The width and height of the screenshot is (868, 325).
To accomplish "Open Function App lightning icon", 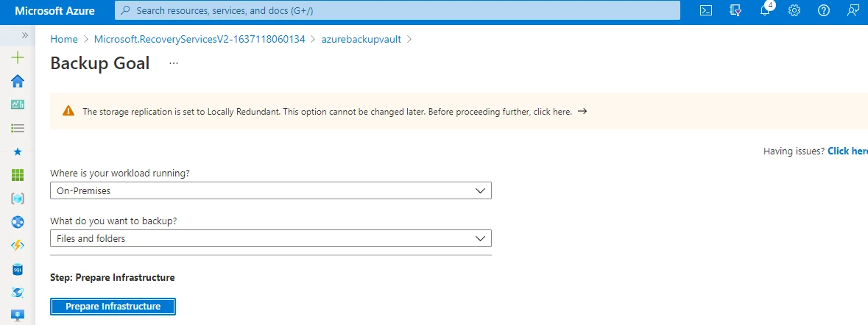I will click(x=18, y=246).
